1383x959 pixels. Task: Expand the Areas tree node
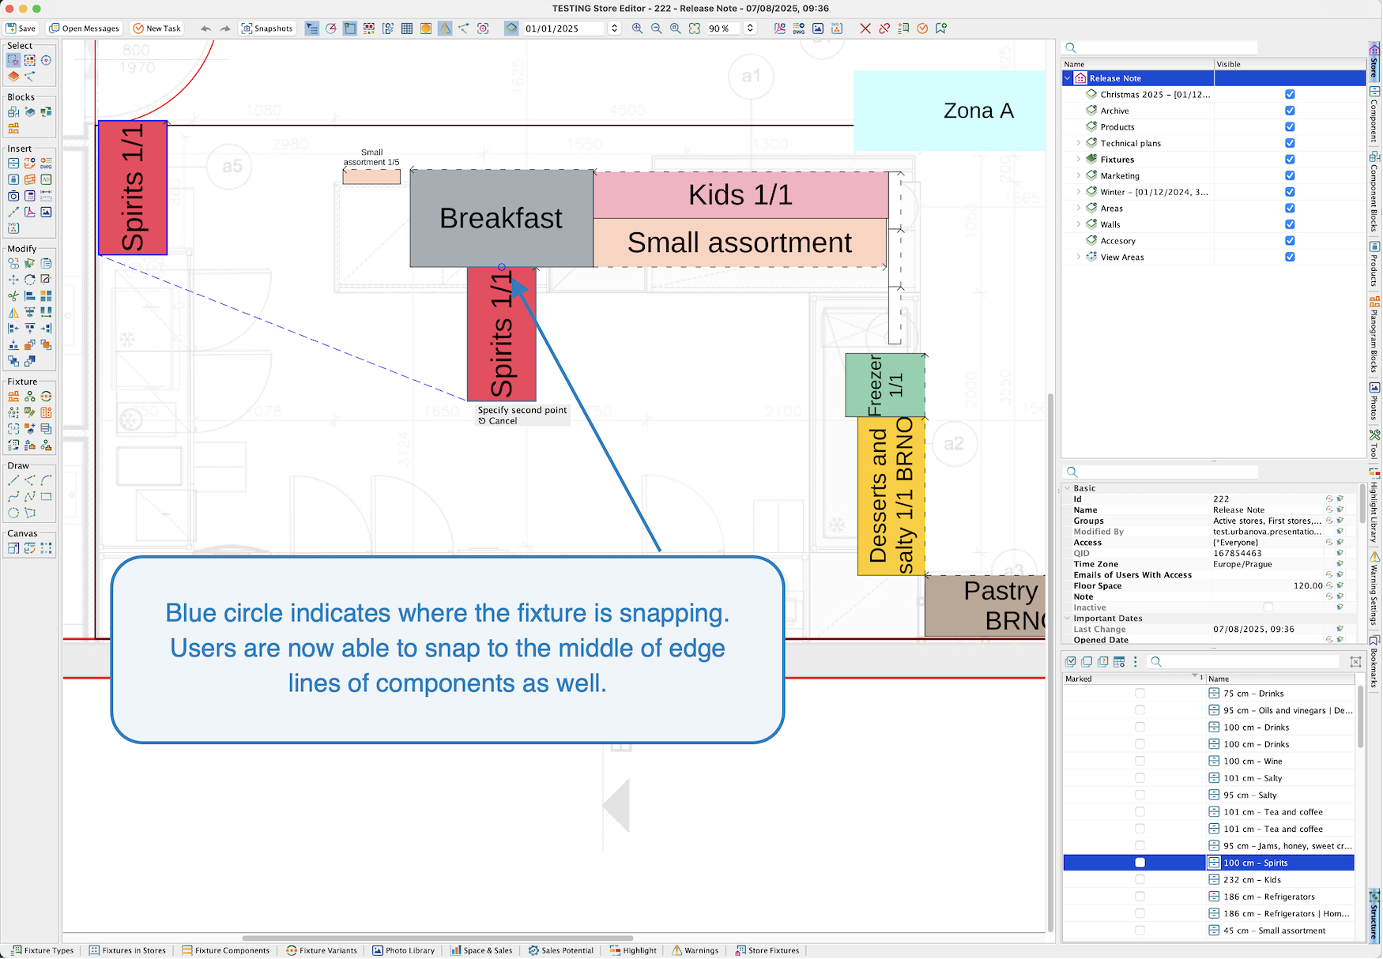[1079, 209]
